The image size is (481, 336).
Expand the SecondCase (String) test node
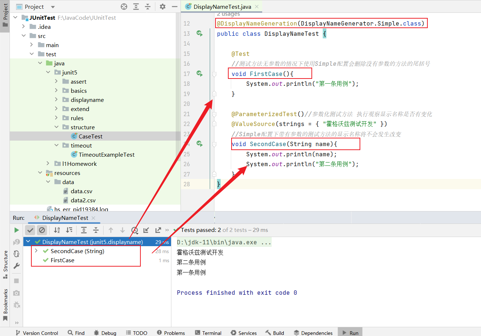(x=36, y=251)
